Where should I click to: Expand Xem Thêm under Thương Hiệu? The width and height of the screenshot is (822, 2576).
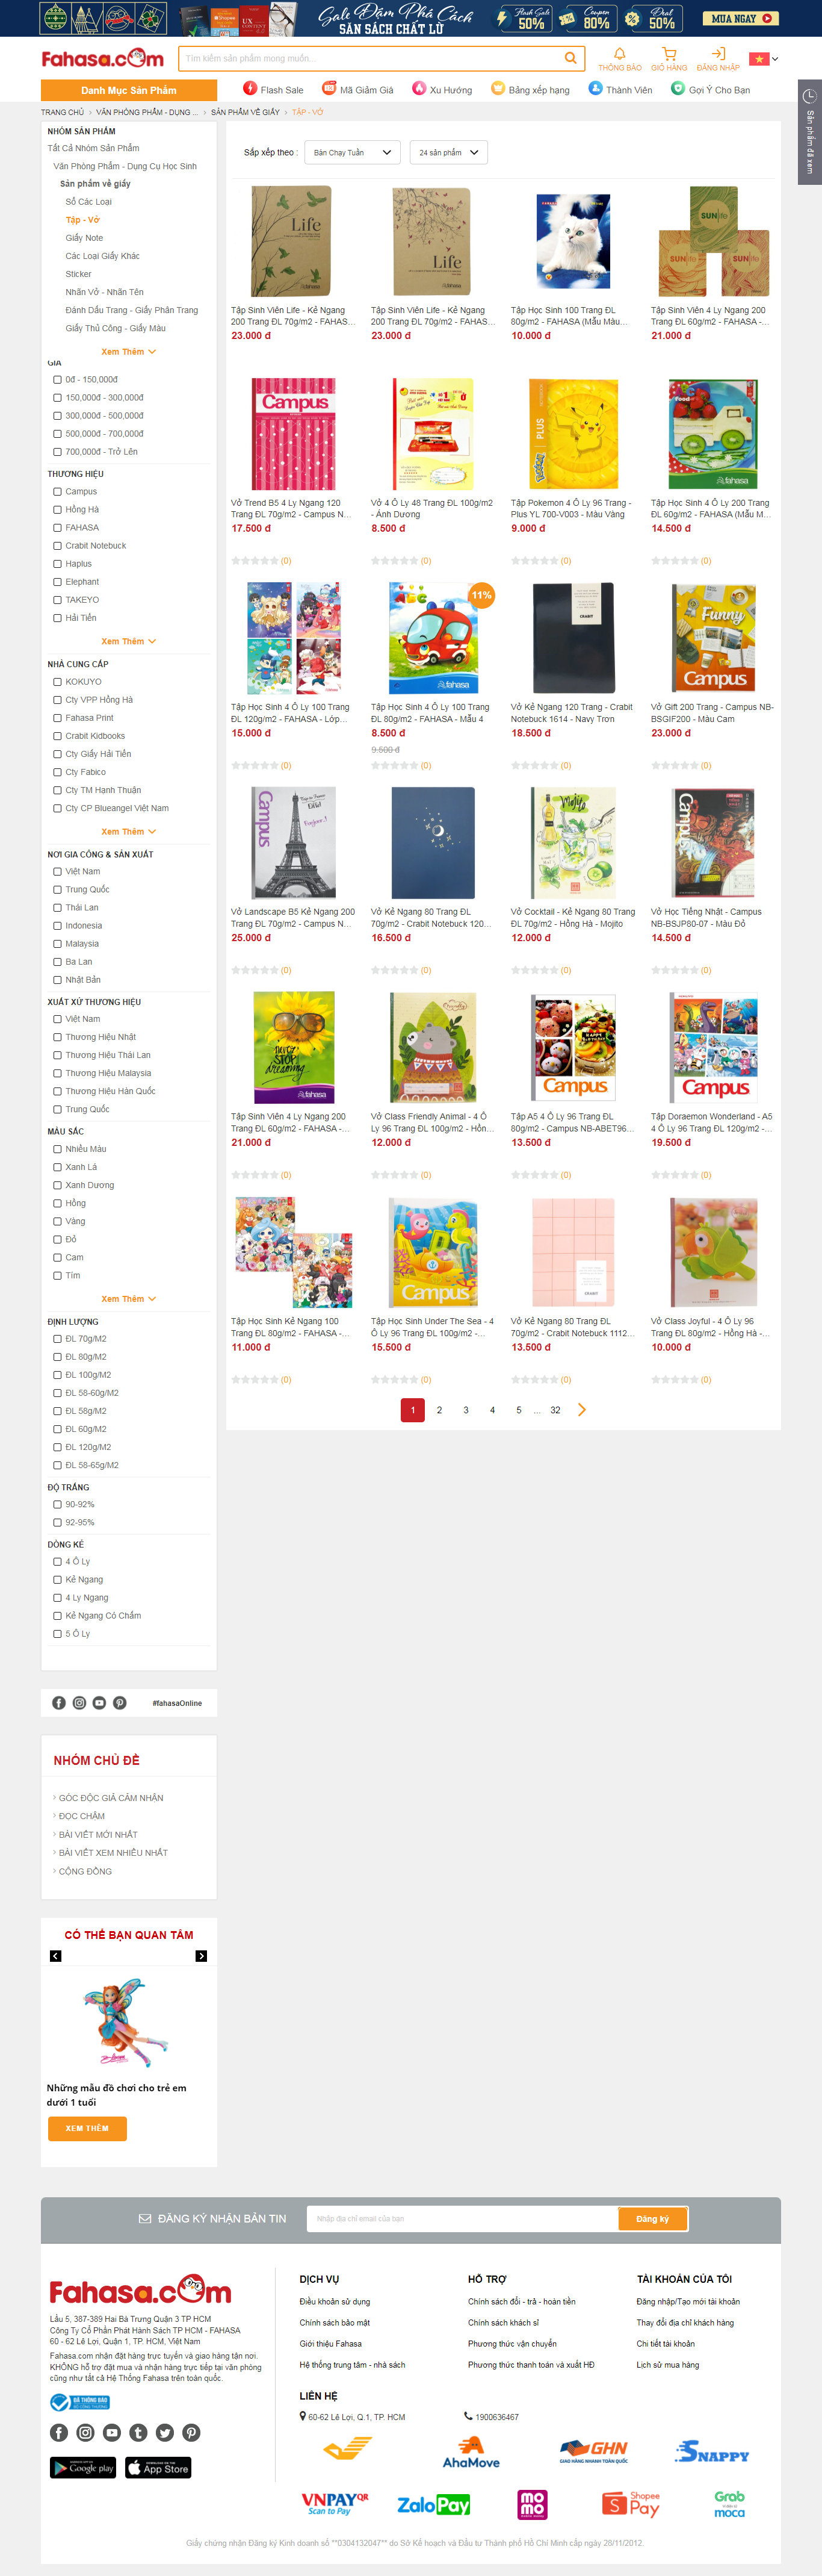(x=128, y=642)
